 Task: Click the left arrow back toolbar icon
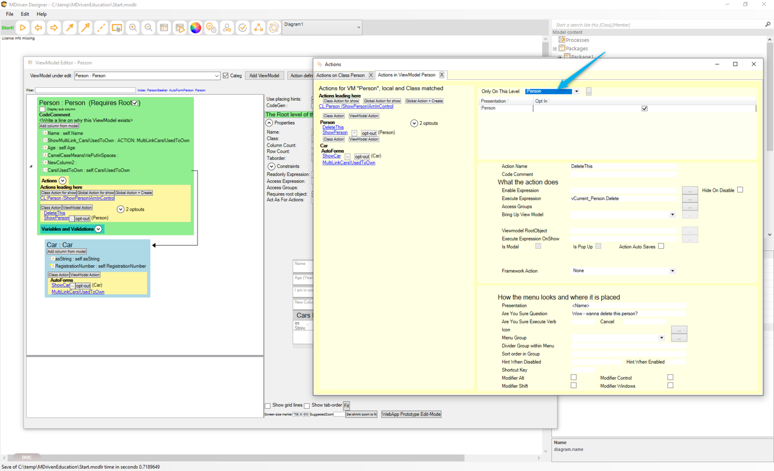[38, 28]
